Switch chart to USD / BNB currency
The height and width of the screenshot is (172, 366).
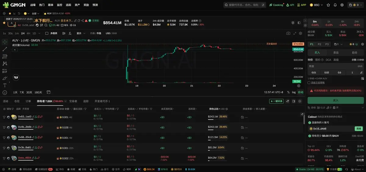111,33
